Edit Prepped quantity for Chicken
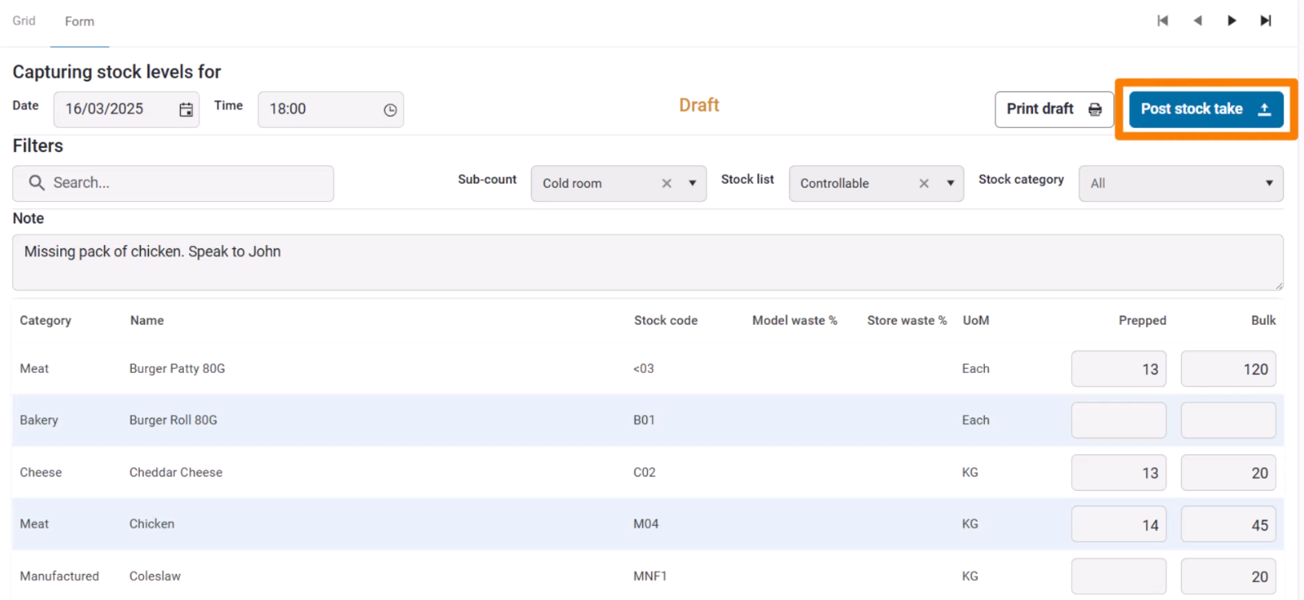The width and height of the screenshot is (1304, 600). click(1119, 524)
